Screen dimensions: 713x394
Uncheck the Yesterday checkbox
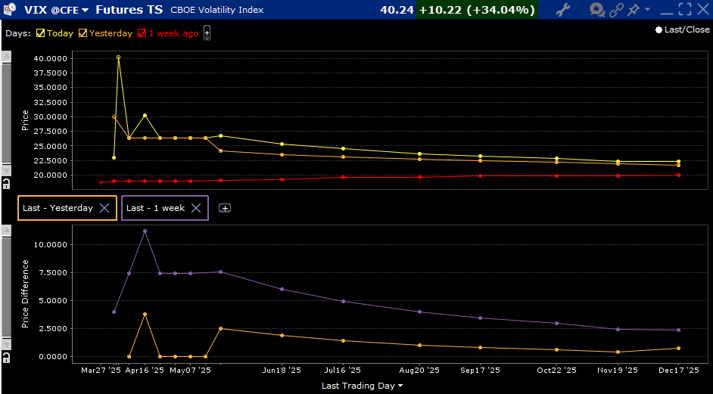point(83,33)
